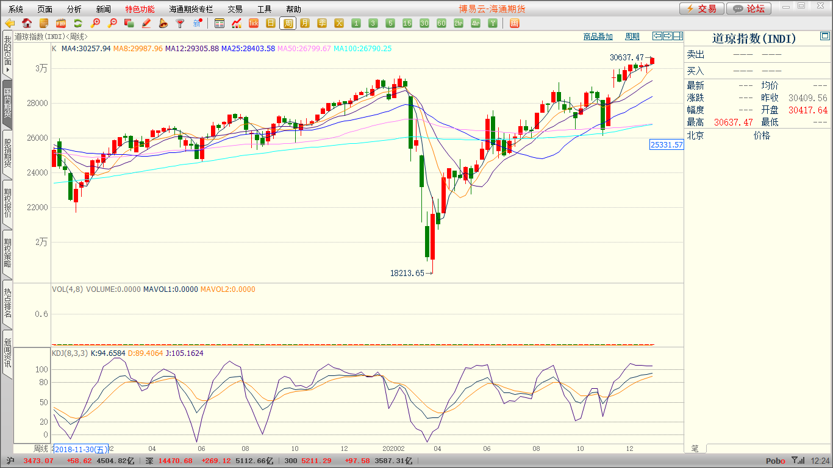Open the alert bell icon
833x468 pixels.
click(163, 23)
